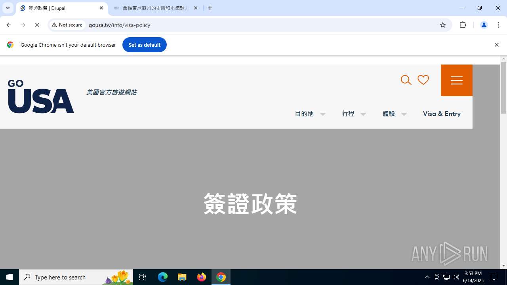Screen dimensions: 507x285
Task: Click the scrollbar down arrow
Action: [x=504, y=266]
